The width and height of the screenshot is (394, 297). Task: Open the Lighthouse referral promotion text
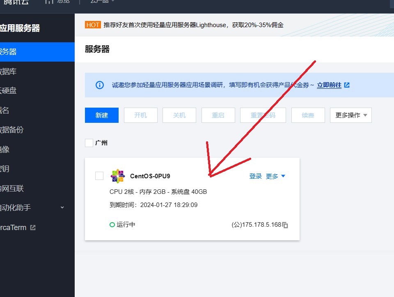pos(193,25)
